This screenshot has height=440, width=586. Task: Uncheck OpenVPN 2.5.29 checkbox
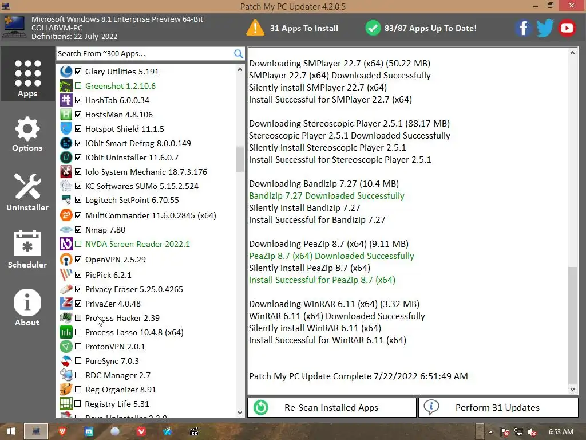[78, 260]
